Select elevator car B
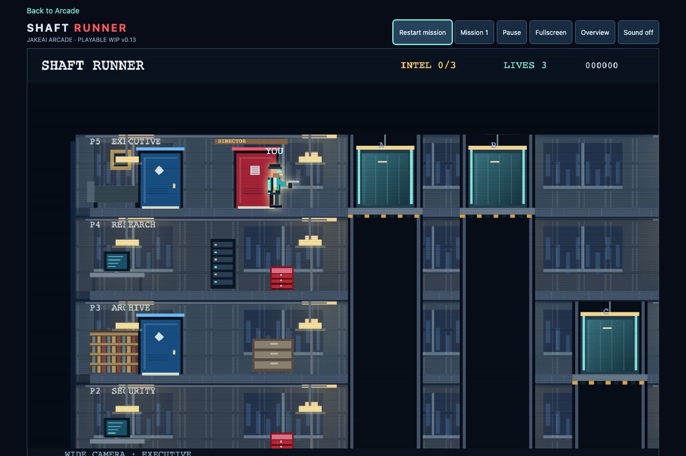Viewport: 686px width, 456px height. coord(497,177)
